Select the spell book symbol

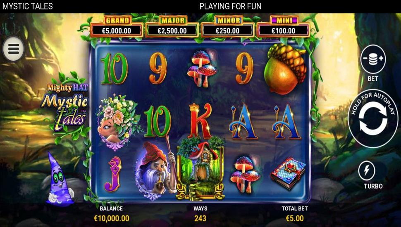(289, 173)
